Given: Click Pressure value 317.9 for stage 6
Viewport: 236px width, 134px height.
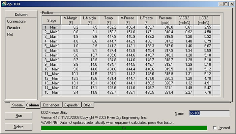Looking at the screenshot, I should click(x=166, y=51).
